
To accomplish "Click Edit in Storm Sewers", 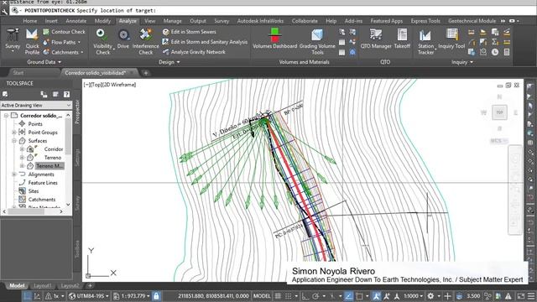I will [x=190, y=32].
